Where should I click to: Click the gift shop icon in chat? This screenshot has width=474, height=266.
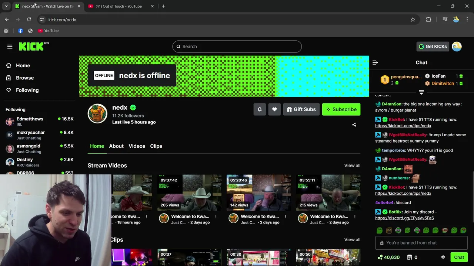pos(410,257)
